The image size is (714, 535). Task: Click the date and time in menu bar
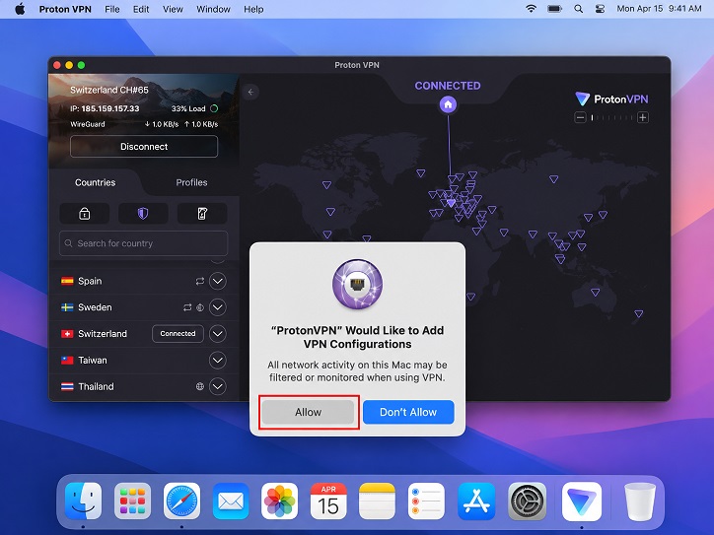click(x=659, y=9)
